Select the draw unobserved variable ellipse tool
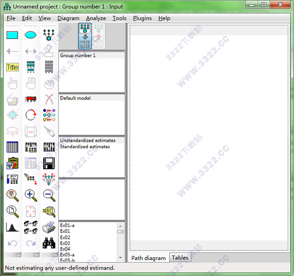 click(30, 35)
